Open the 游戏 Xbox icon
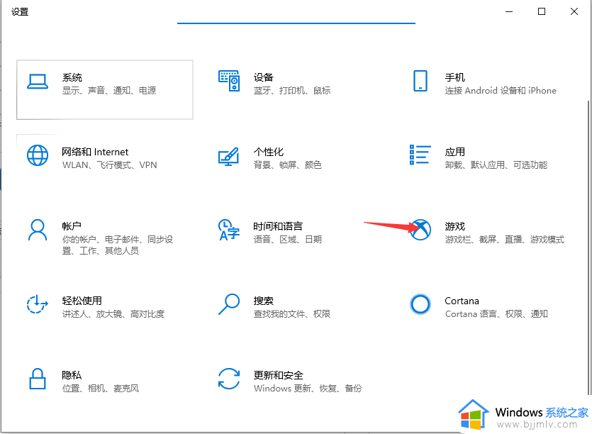Image resolution: width=592 pixels, height=434 pixels. click(x=420, y=230)
